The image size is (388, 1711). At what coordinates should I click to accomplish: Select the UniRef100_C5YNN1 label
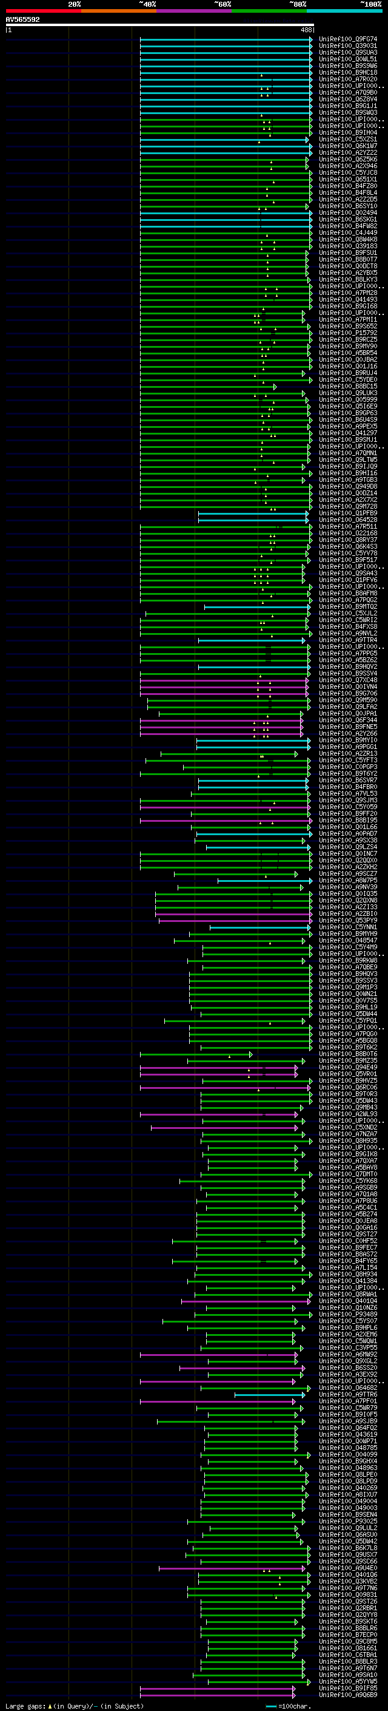tap(348, 927)
